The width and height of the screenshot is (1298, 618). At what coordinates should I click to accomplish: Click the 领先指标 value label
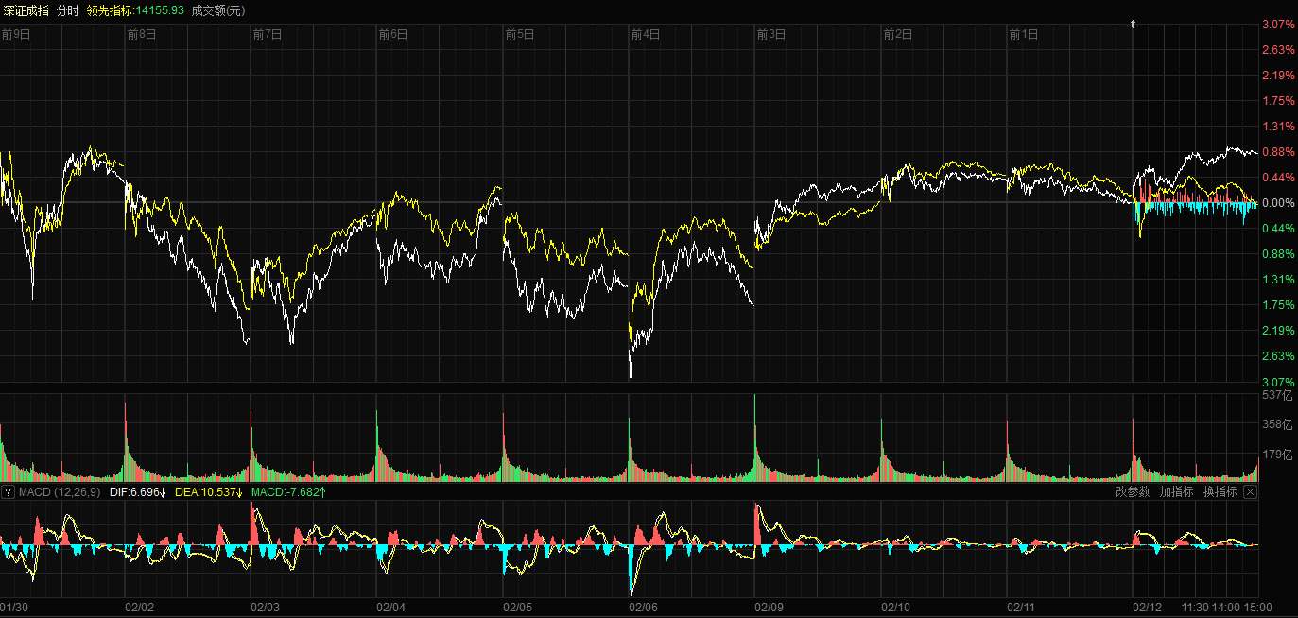point(134,10)
